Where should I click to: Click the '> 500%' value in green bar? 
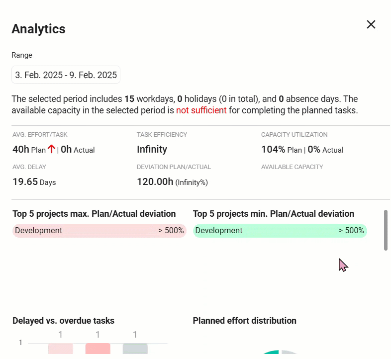351,231
